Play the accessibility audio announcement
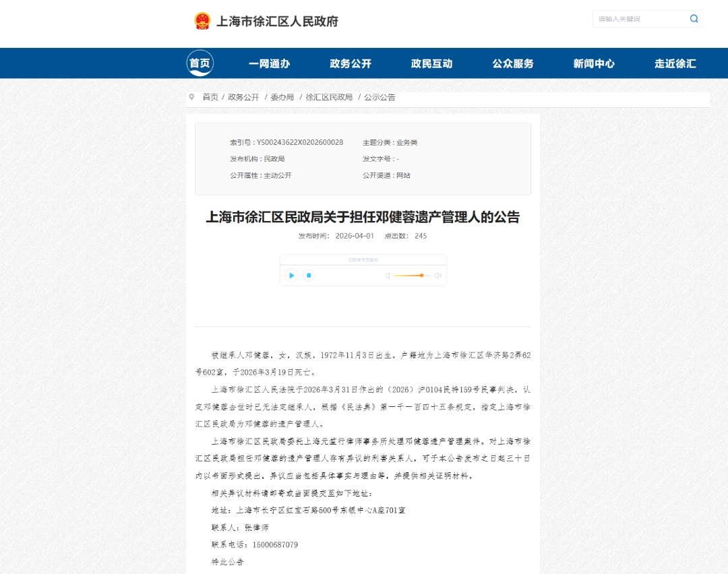The height and width of the screenshot is (574, 728). [x=291, y=276]
